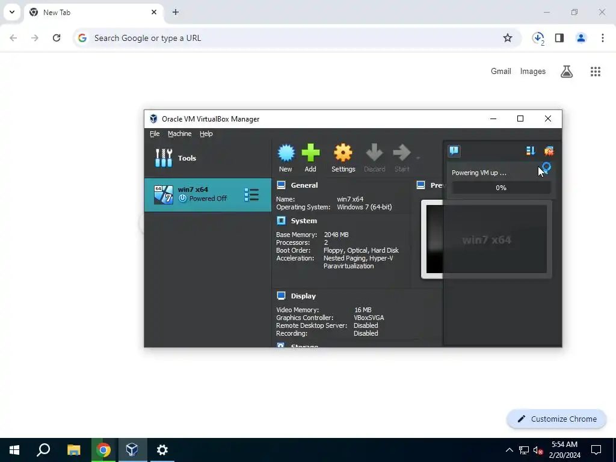Reload the Chrome page
This screenshot has height=462, width=616.
[x=57, y=38]
